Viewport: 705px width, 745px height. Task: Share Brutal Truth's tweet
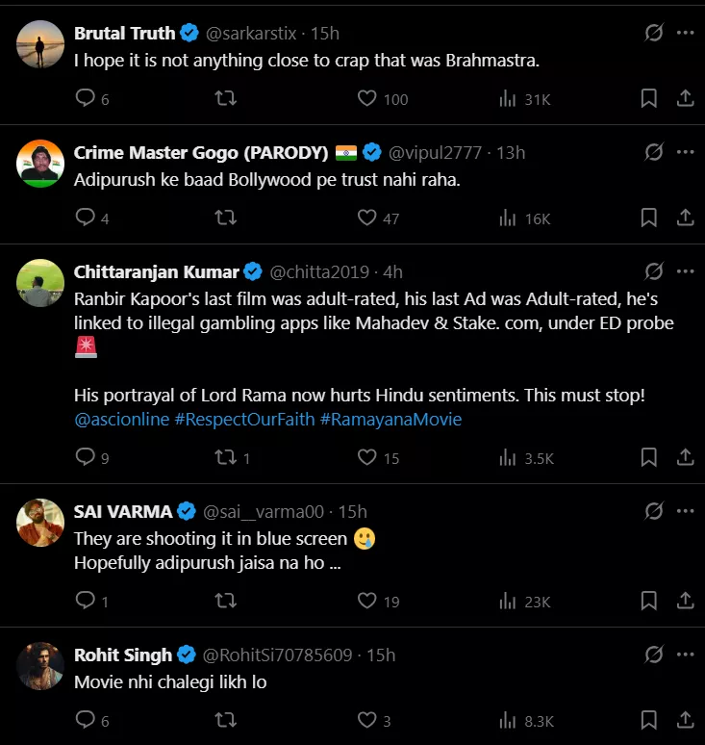coord(686,98)
